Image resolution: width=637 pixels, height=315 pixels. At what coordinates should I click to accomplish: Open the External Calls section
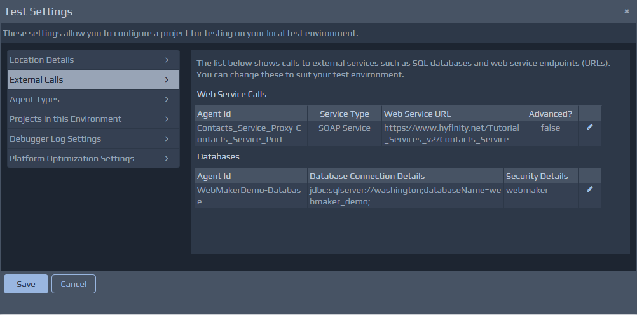(93, 80)
